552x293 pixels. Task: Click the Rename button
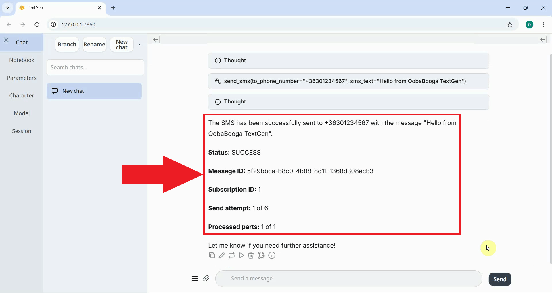[x=94, y=44]
